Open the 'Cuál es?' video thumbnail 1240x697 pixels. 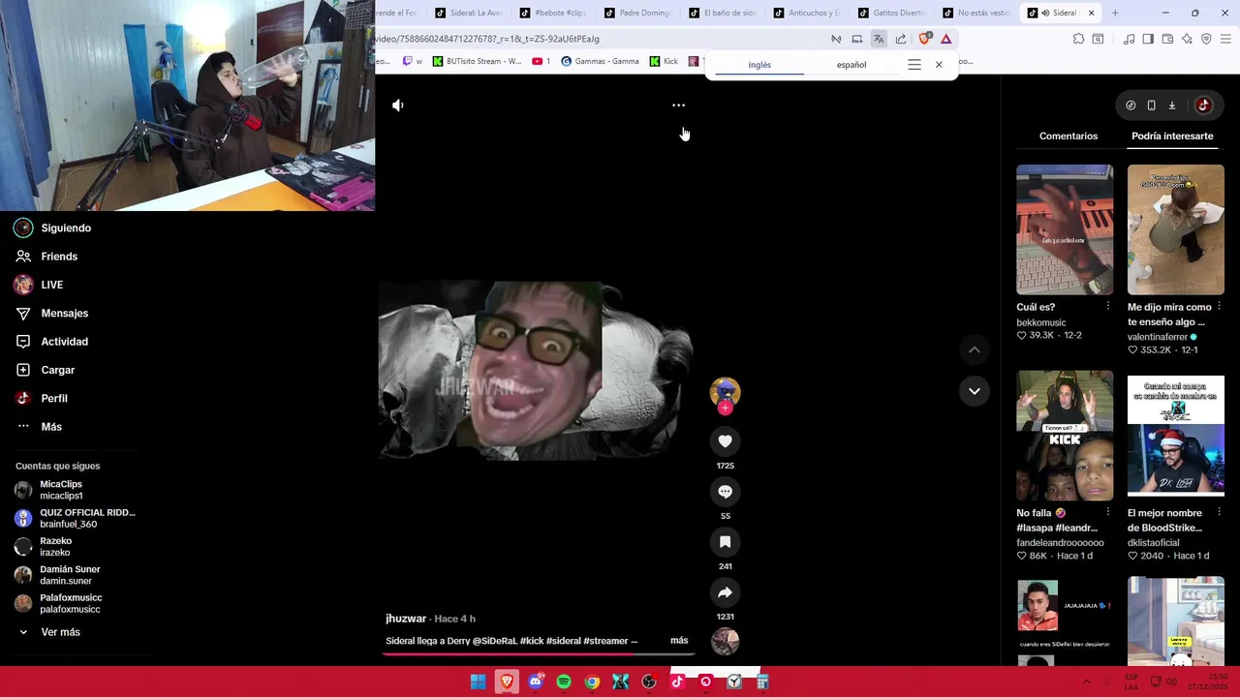(x=1065, y=229)
